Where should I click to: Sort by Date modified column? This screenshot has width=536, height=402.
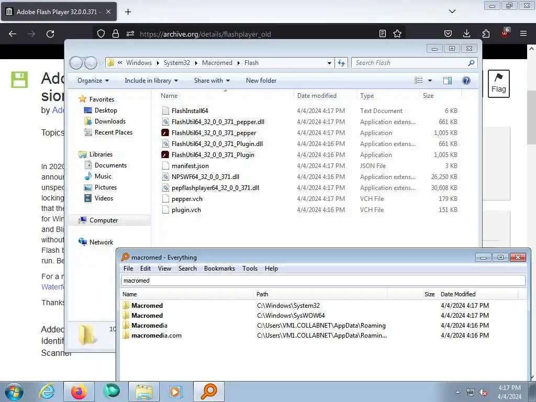point(325,96)
